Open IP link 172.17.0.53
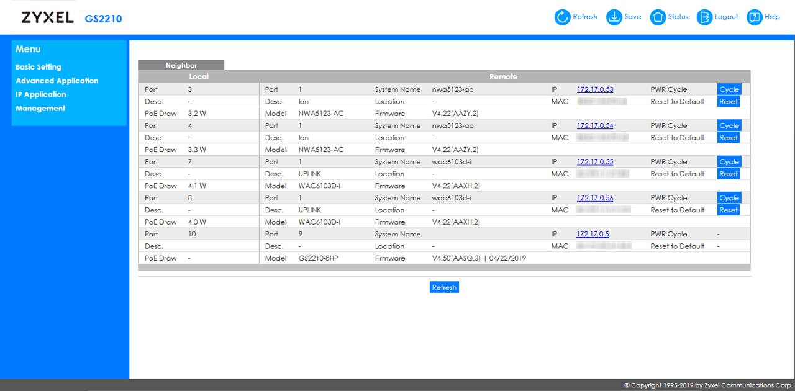 pyautogui.click(x=595, y=89)
